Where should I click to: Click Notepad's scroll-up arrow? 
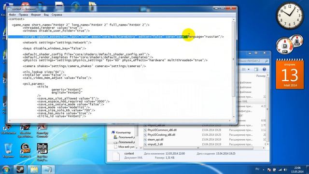[x=233, y=19]
